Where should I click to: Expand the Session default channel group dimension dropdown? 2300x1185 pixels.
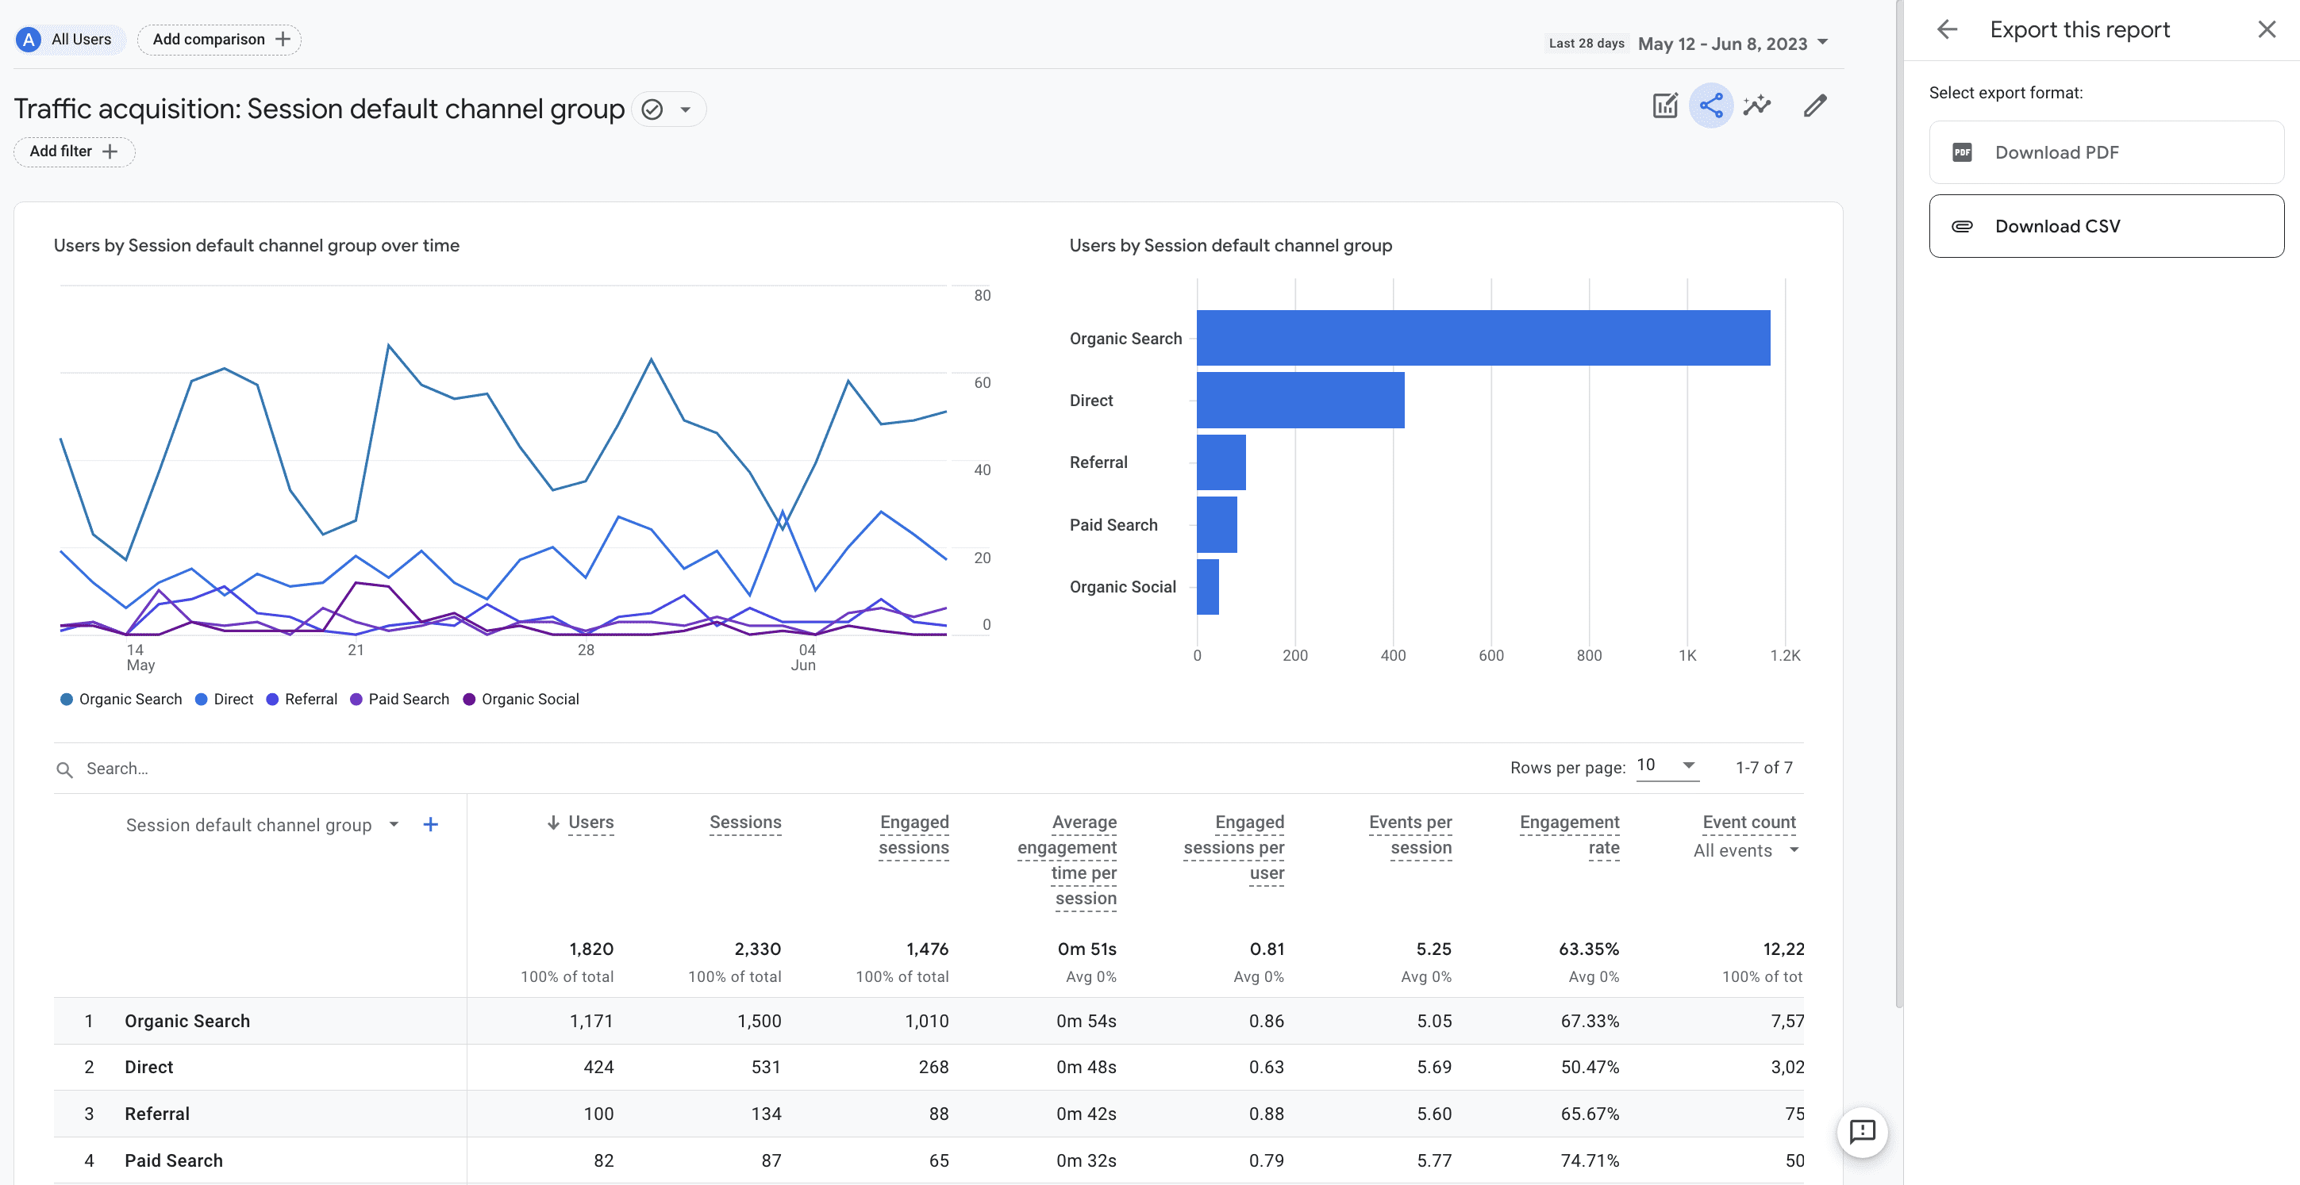click(393, 825)
